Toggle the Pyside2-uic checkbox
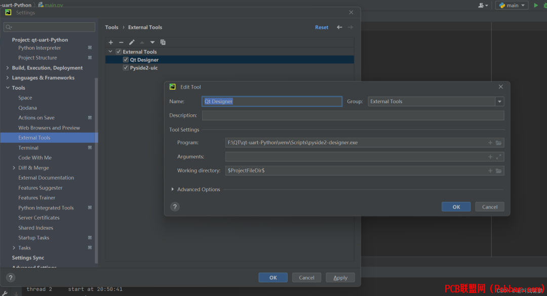Screen dimensions: 547x296 [126, 68]
